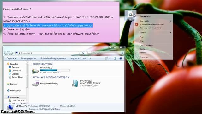Viewport: 202px width, 114px height.
Task: Click System properties toolbar button
Action: pyautogui.click(x=28, y=58)
